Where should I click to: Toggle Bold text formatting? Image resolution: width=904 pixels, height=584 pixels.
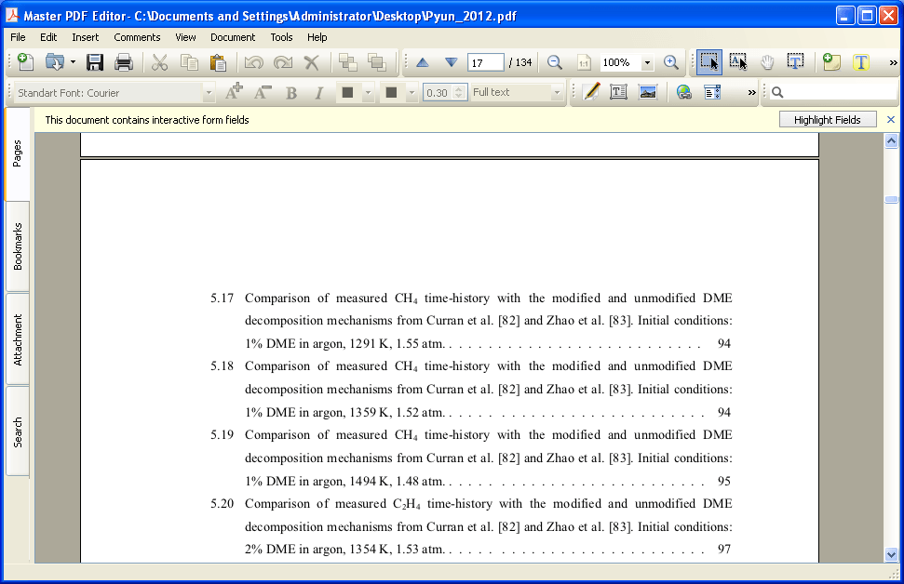pyautogui.click(x=290, y=91)
